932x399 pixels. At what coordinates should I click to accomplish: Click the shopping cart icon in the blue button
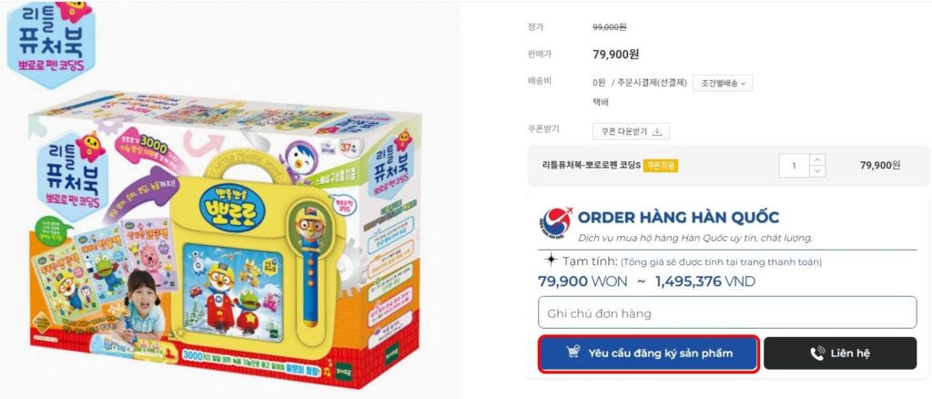tap(573, 353)
